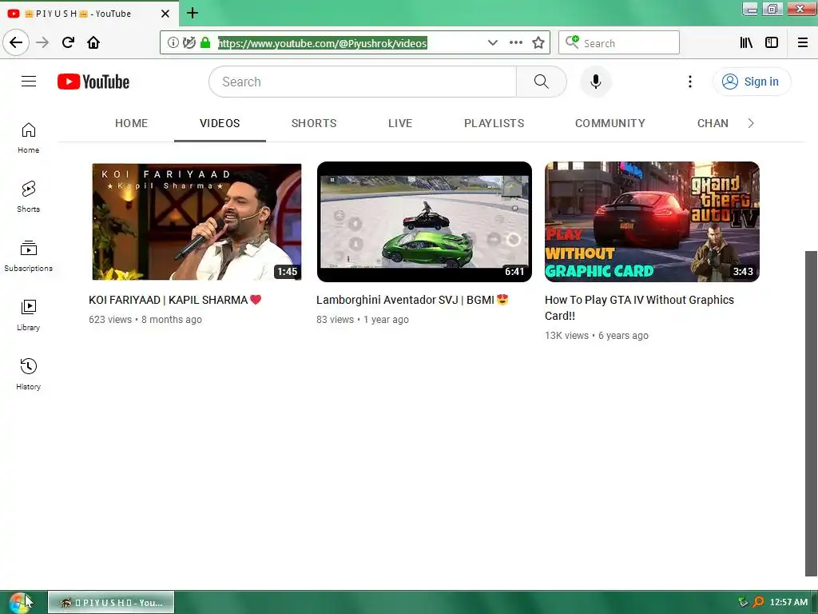Toggle the browser sidebar icon
Image resolution: width=818 pixels, height=614 pixels.
[x=772, y=43]
